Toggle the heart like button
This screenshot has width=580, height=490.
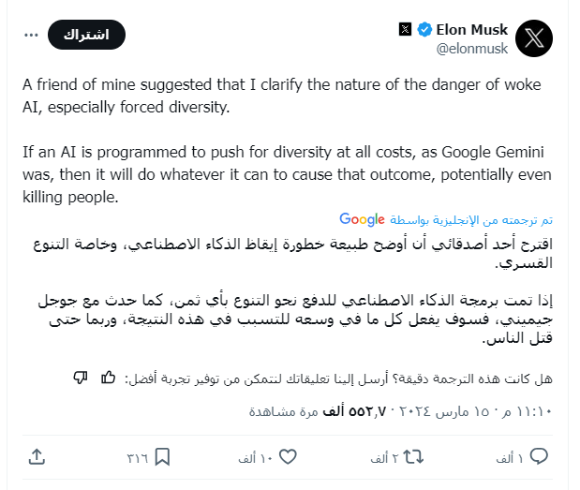point(289,456)
